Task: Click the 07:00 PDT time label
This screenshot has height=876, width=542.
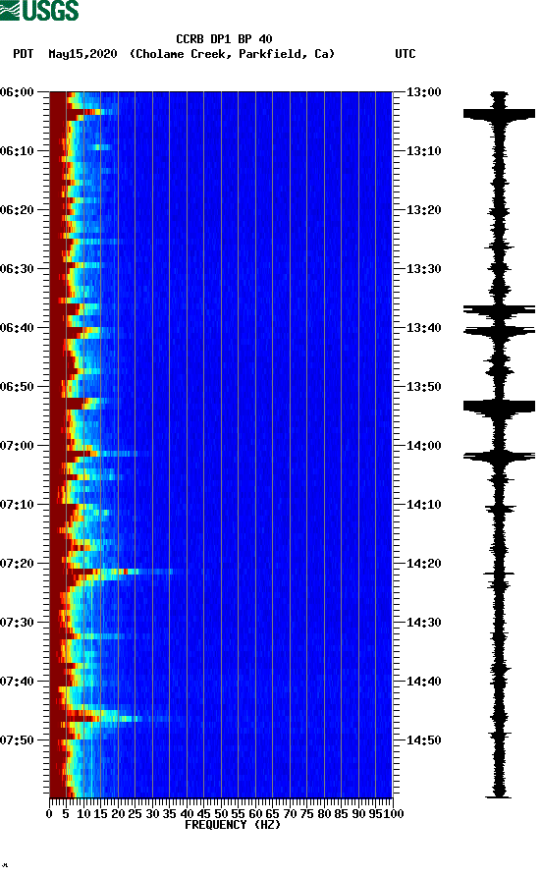Action: coord(17,446)
